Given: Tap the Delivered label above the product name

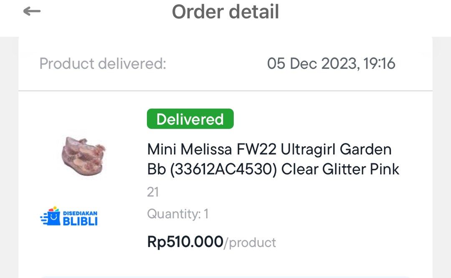Looking at the screenshot, I should (x=190, y=119).
